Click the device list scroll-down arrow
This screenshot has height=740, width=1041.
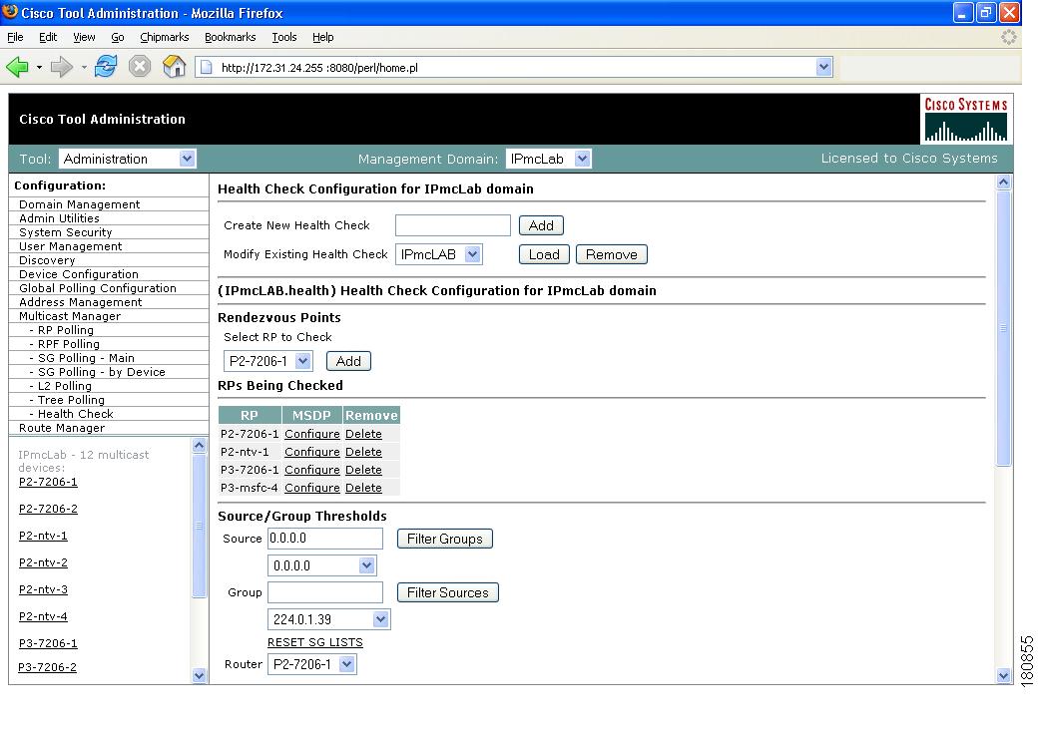coord(200,675)
